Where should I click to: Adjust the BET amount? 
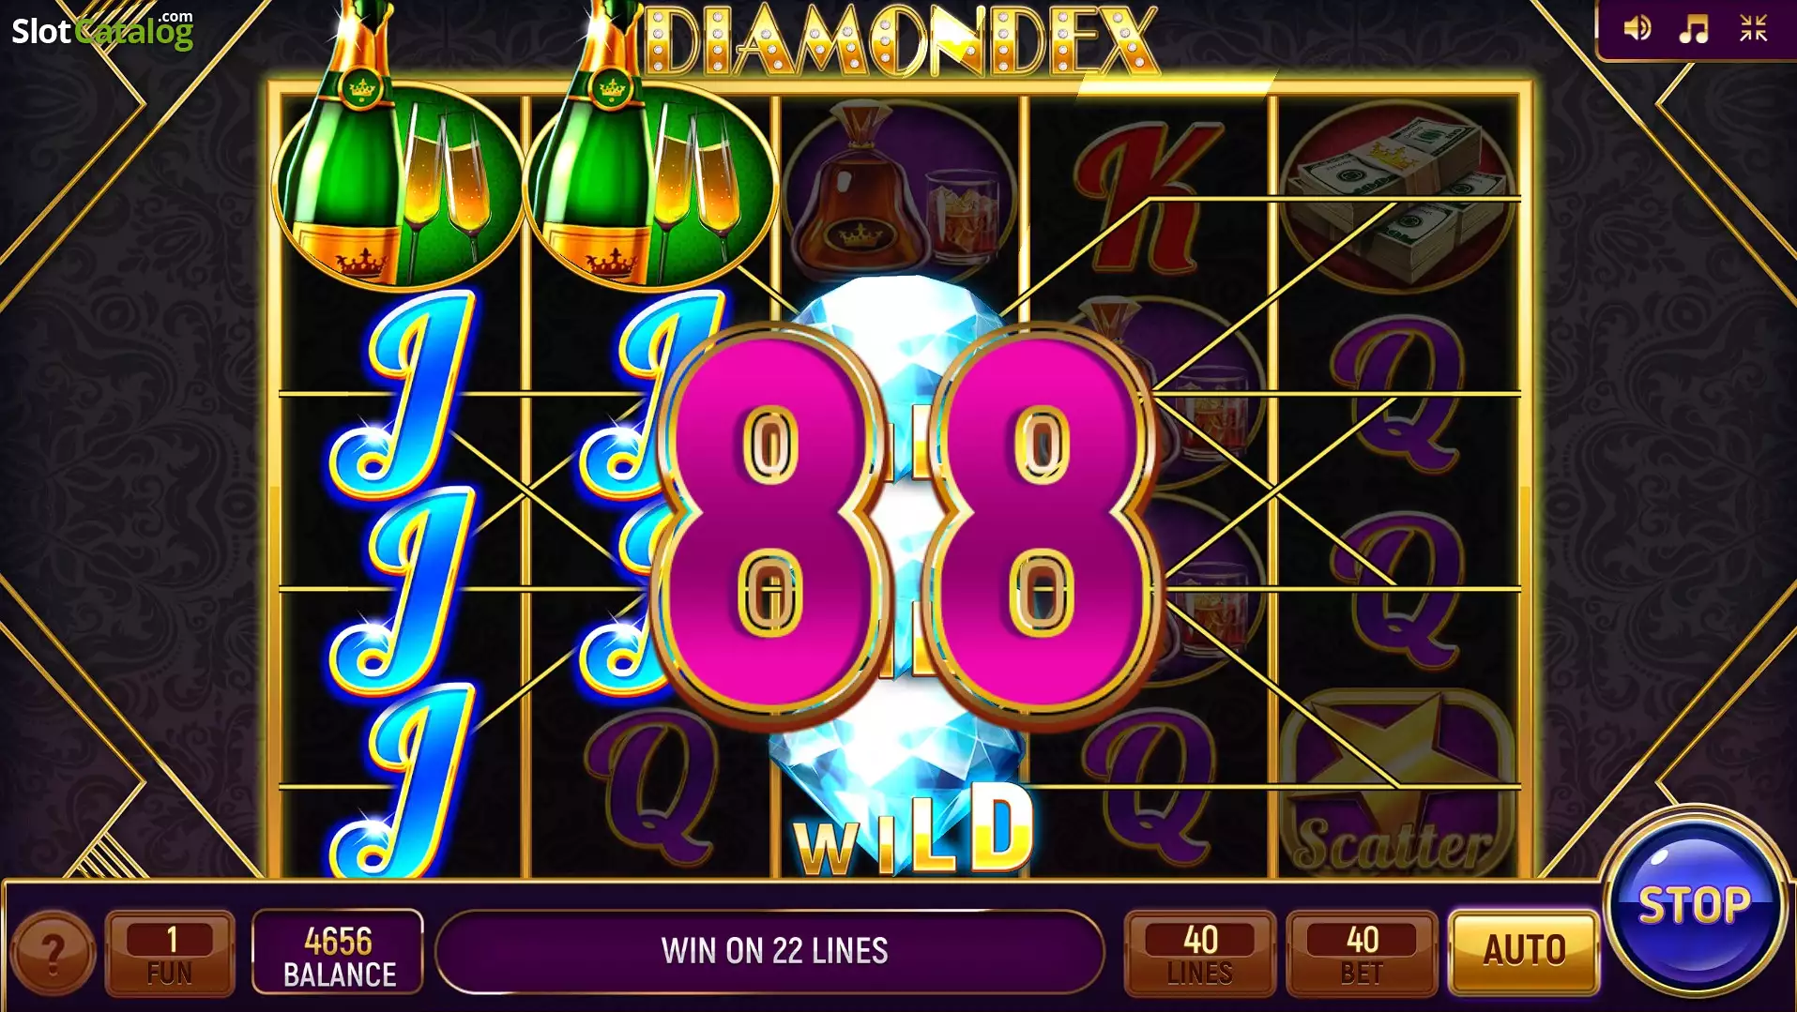tap(1362, 953)
